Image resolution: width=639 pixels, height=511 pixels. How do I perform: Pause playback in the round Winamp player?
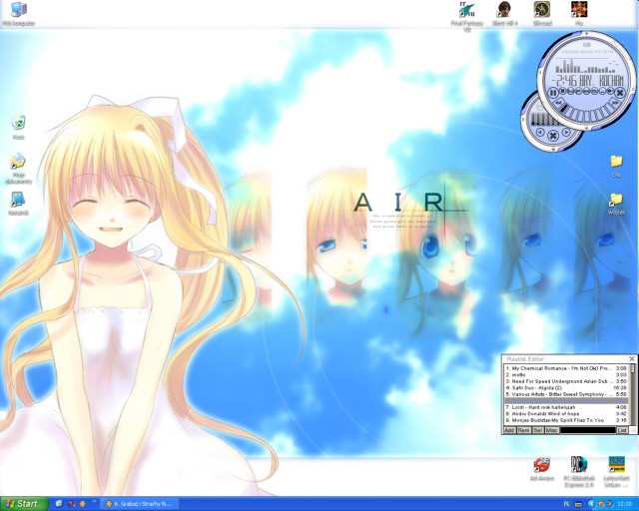click(x=553, y=93)
